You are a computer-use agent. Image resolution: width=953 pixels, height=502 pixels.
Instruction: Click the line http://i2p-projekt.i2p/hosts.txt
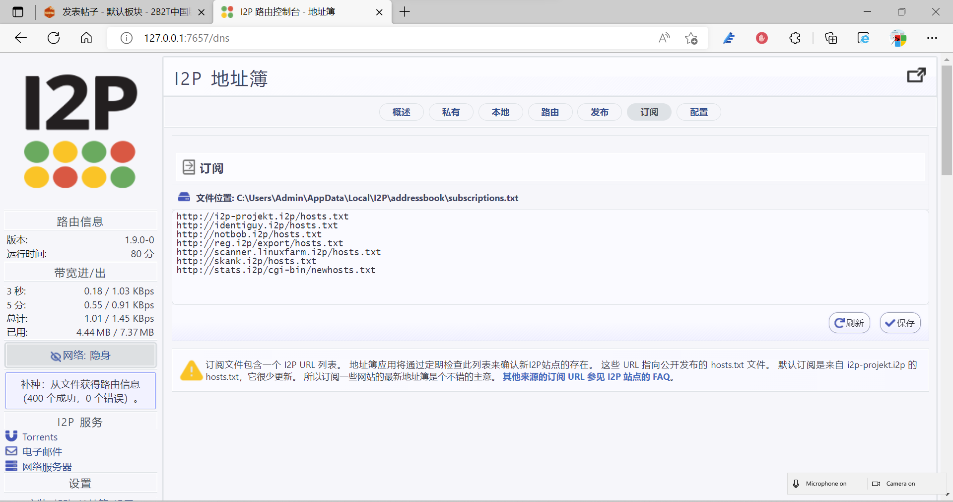click(263, 216)
